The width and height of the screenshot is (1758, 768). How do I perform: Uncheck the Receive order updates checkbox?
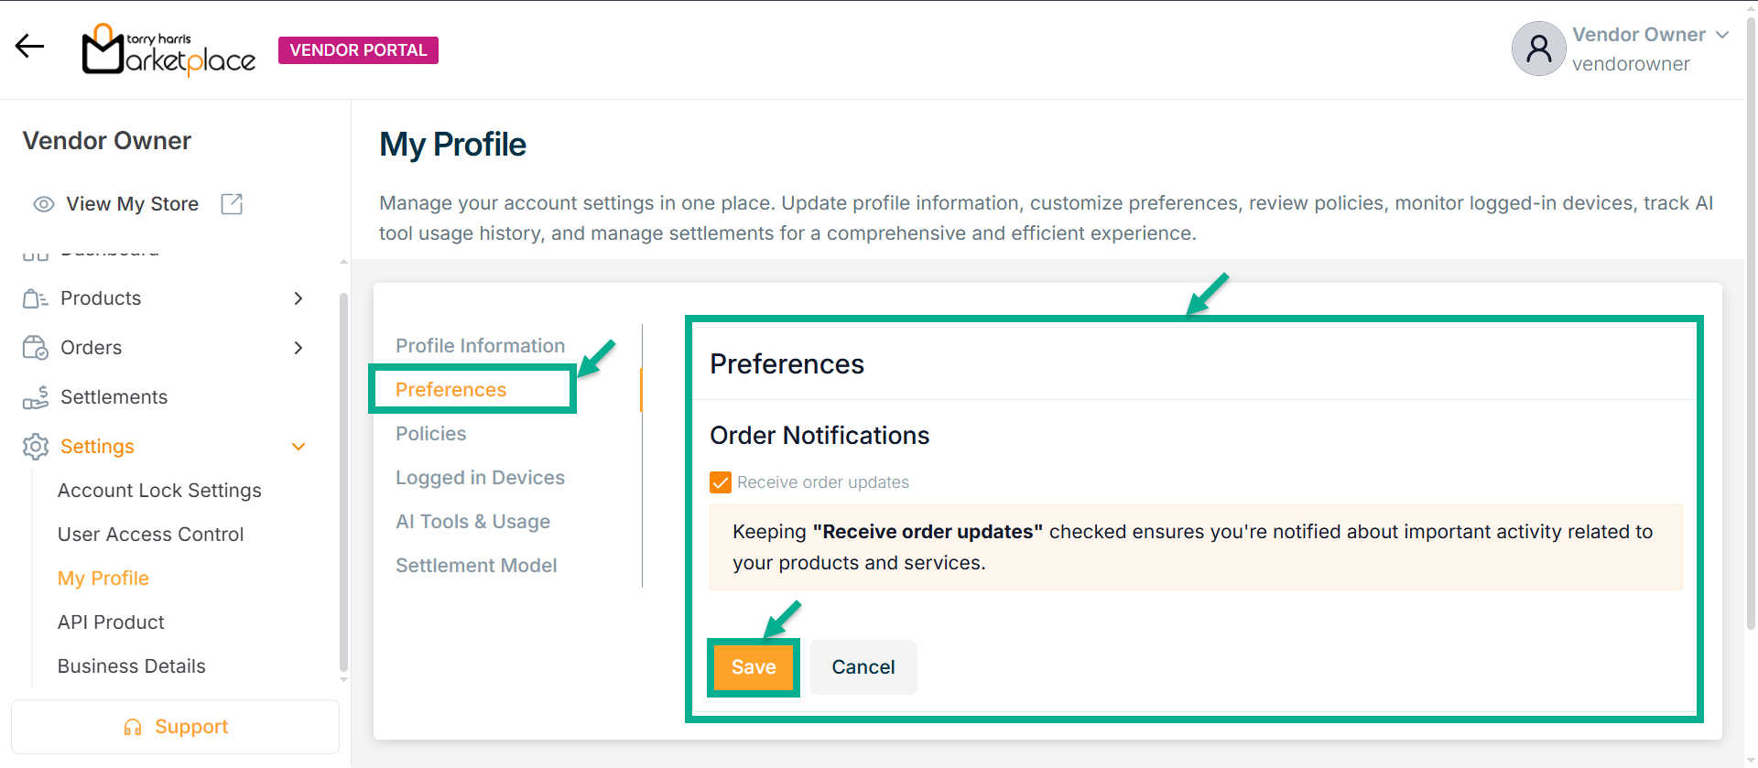coord(721,482)
